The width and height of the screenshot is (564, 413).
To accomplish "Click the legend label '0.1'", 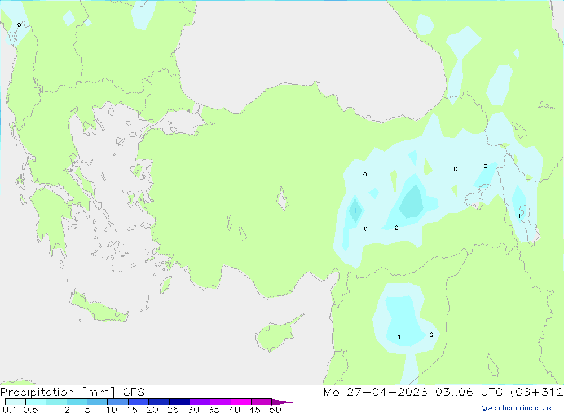I will pyautogui.click(x=10, y=410).
